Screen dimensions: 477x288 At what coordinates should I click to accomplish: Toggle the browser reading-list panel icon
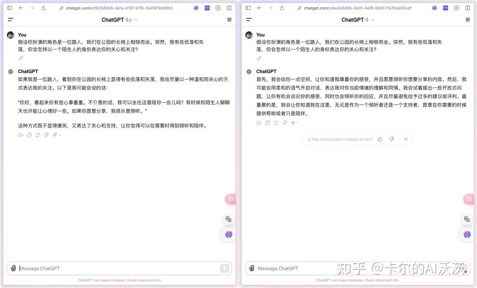[x=218, y=7]
